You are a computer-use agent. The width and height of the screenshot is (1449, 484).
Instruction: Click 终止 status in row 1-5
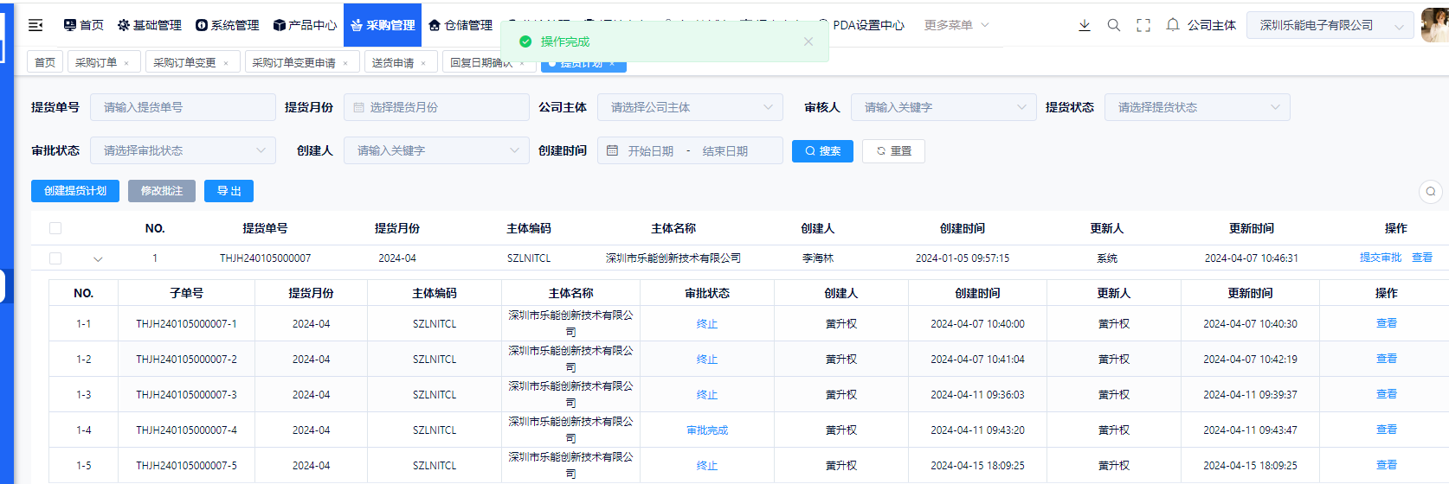point(707,466)
